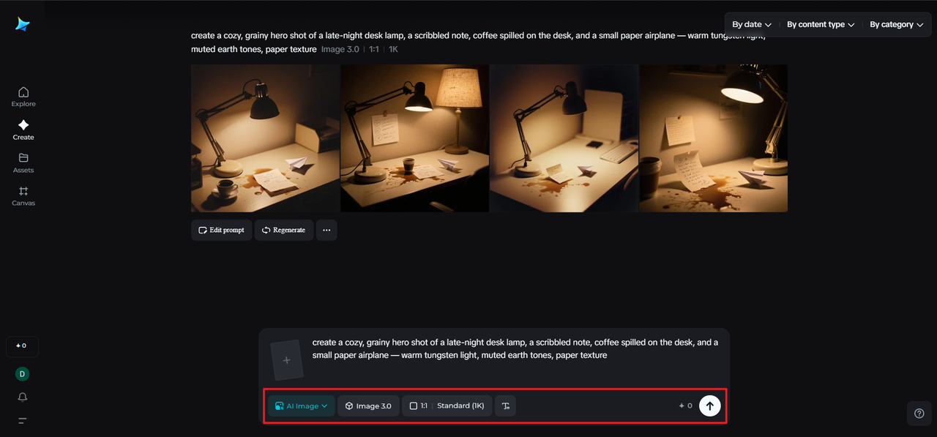Click the app logo in the sidebar
This screenshot has height=437, width=937.
click(23, 24)
